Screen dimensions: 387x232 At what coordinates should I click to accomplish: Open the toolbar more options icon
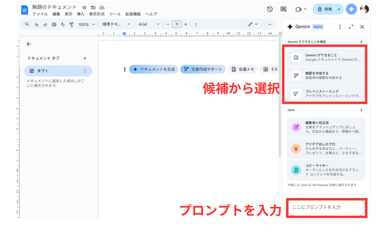click(x=196, y=24)
